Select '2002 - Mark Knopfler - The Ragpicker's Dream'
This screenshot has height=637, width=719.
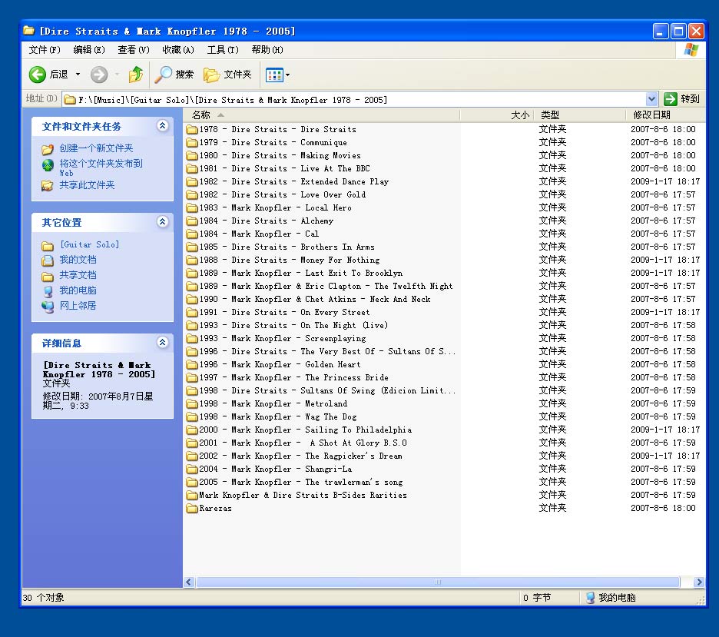click(x=301, y=456)
